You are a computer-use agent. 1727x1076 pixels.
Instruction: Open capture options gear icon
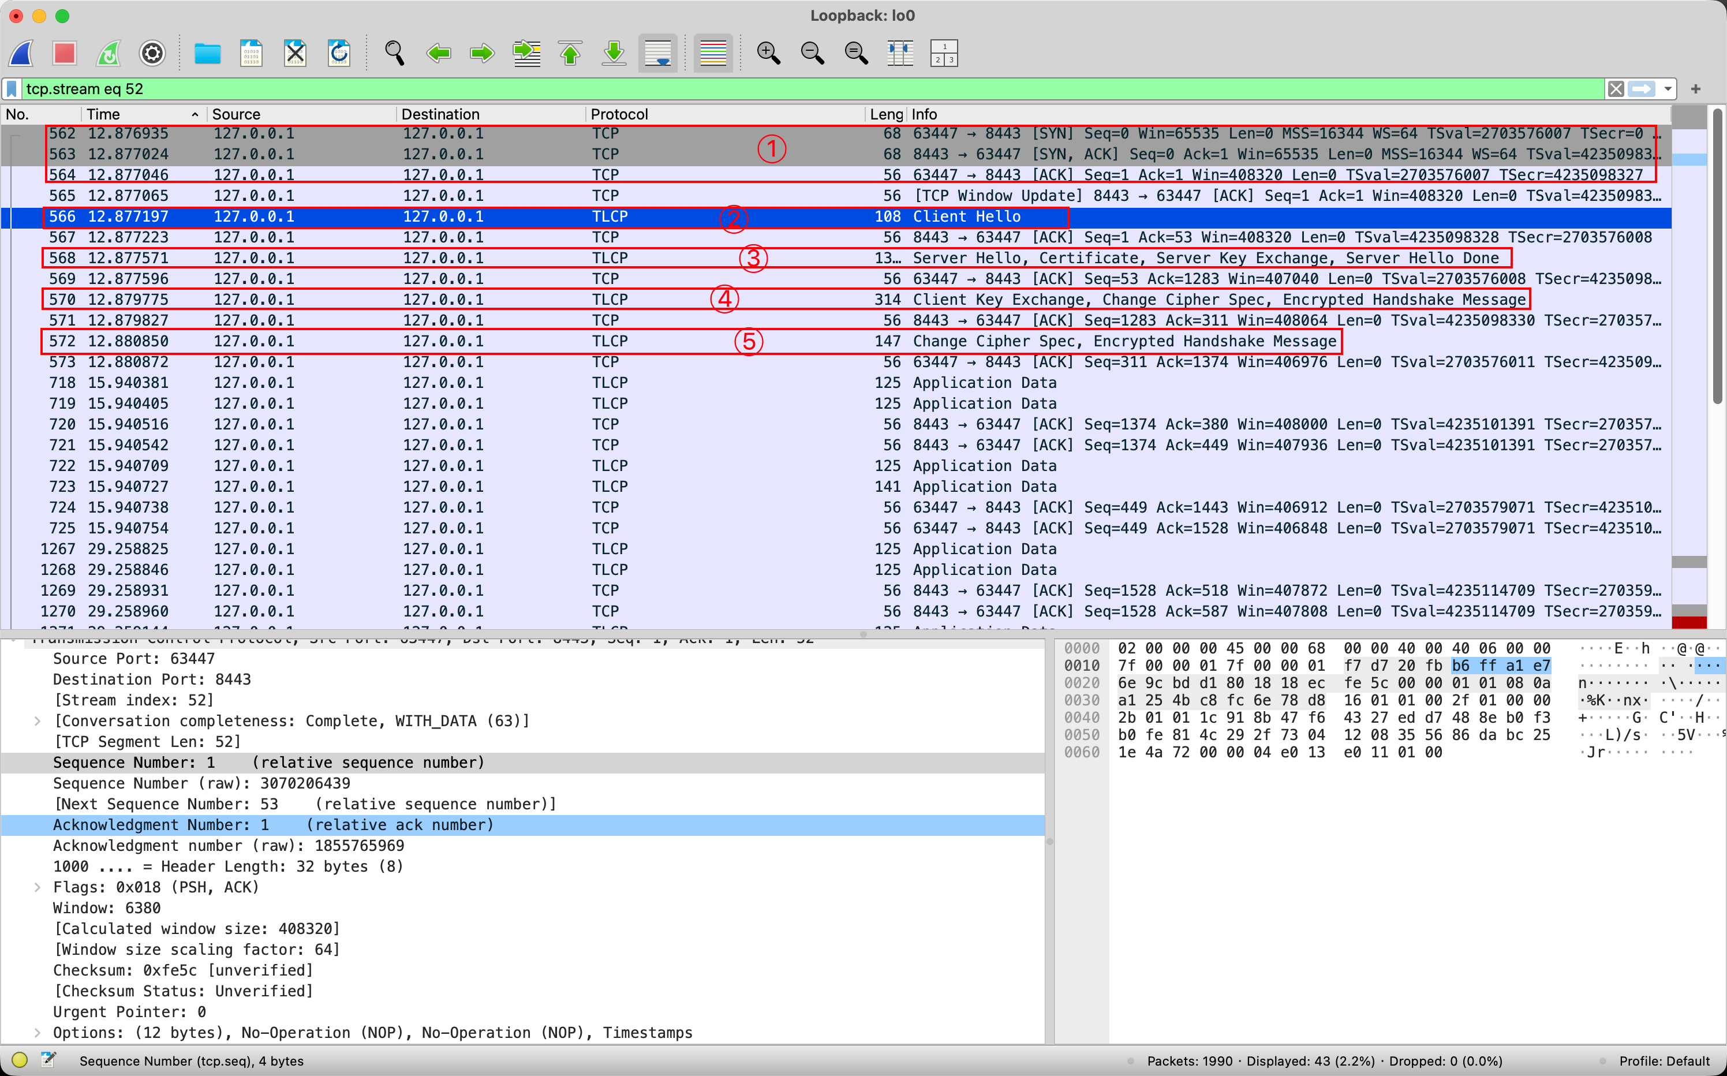click(152, 53)
